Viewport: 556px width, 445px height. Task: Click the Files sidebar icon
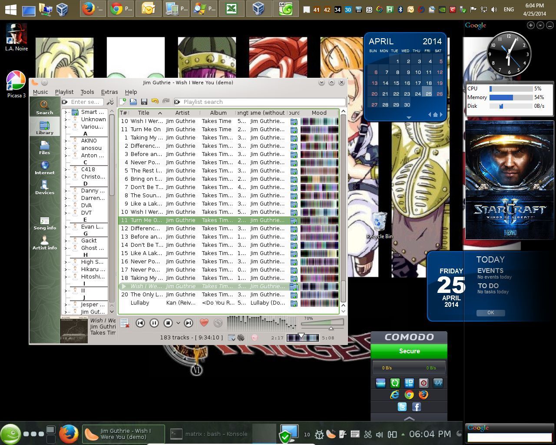click(x=45, y=147)
